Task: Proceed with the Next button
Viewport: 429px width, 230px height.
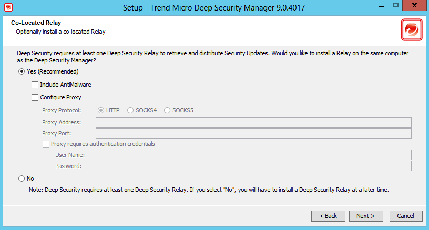Action: pos(365,216)
